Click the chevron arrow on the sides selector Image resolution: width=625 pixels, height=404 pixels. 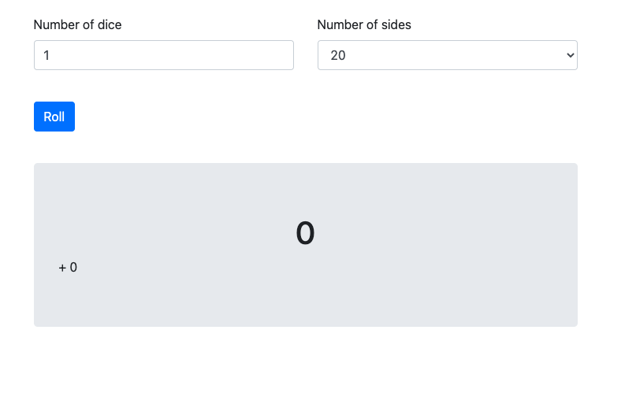point(571,55)
